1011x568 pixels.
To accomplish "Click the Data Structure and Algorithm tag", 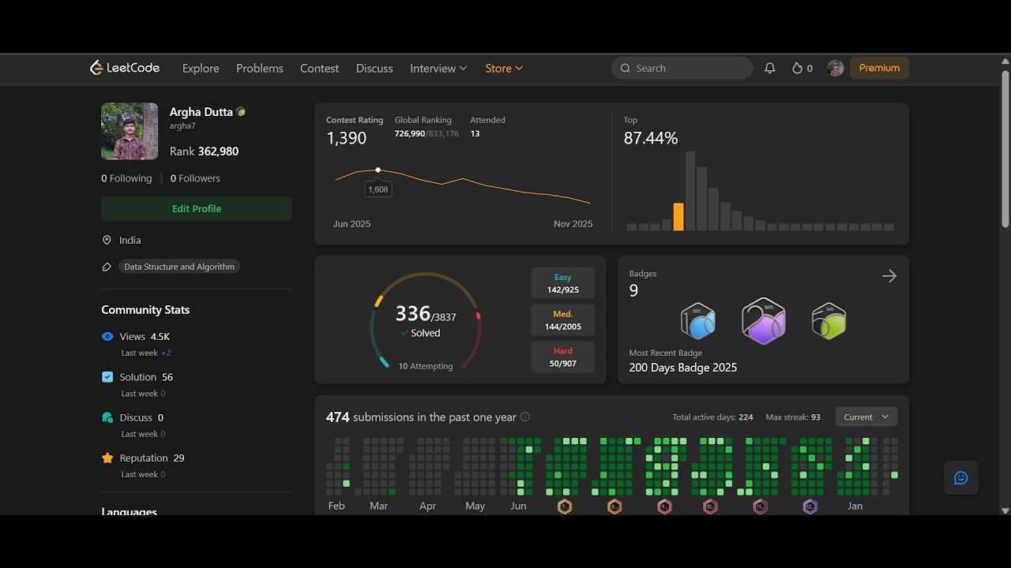I will 179,267.
